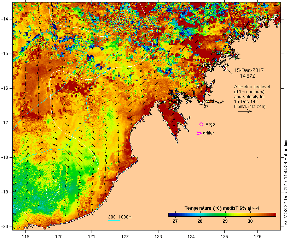This screenshot has height=240, width=290.
Task: Click the small closed white sea-level contour near -19
Action: pos(53,190)
